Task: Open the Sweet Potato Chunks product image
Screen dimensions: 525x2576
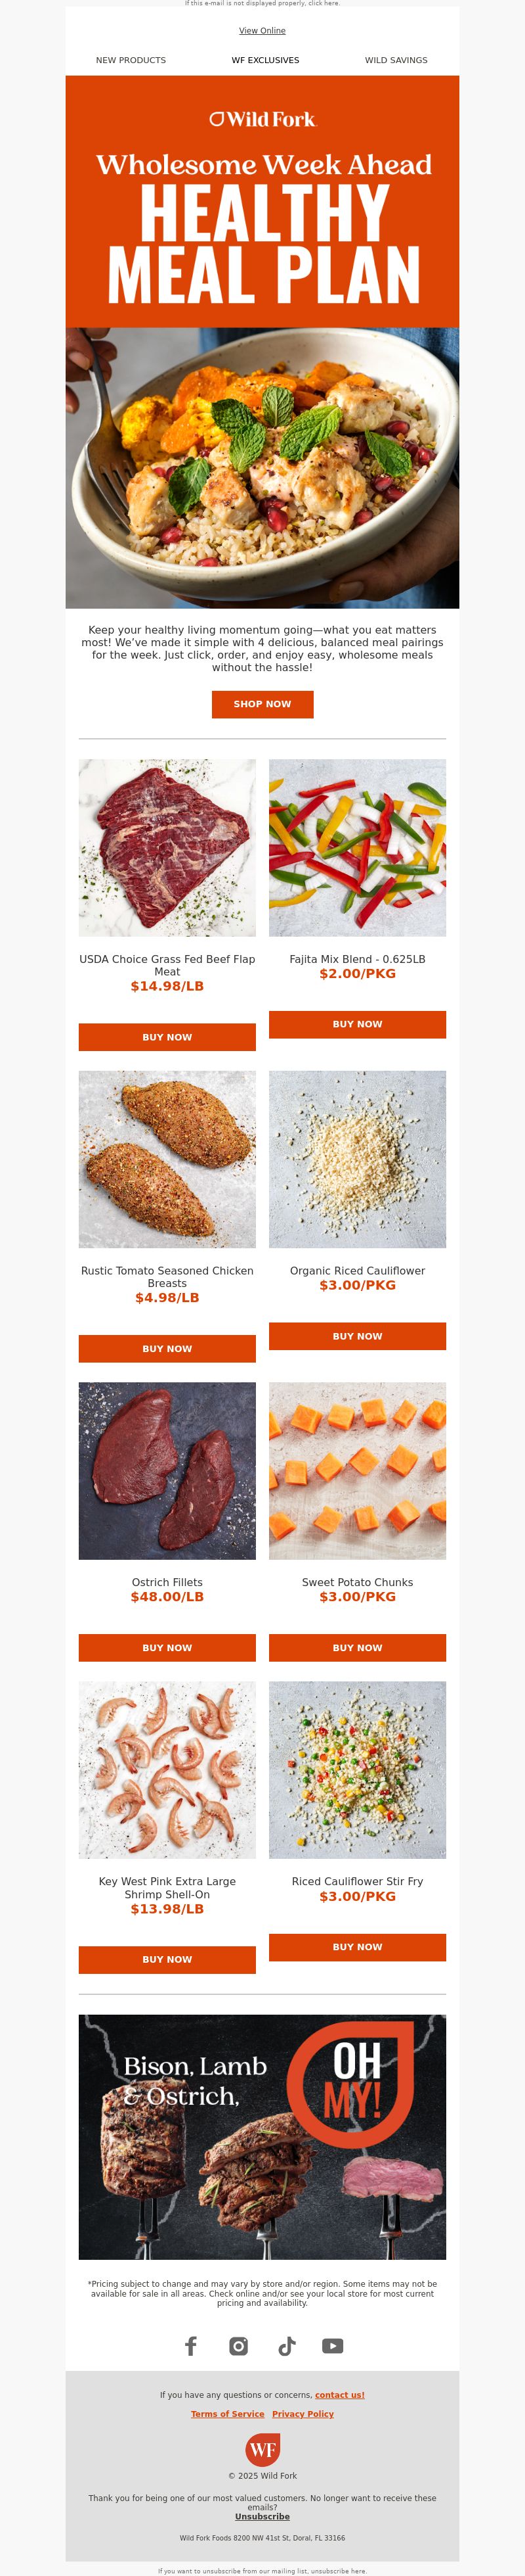Action: (x=357, y=1471)
